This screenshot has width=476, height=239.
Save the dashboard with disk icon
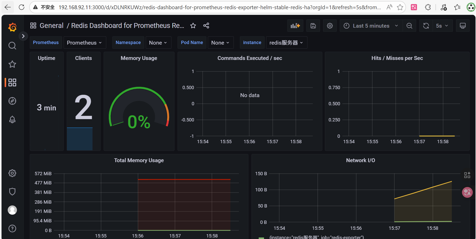[313, 26]
